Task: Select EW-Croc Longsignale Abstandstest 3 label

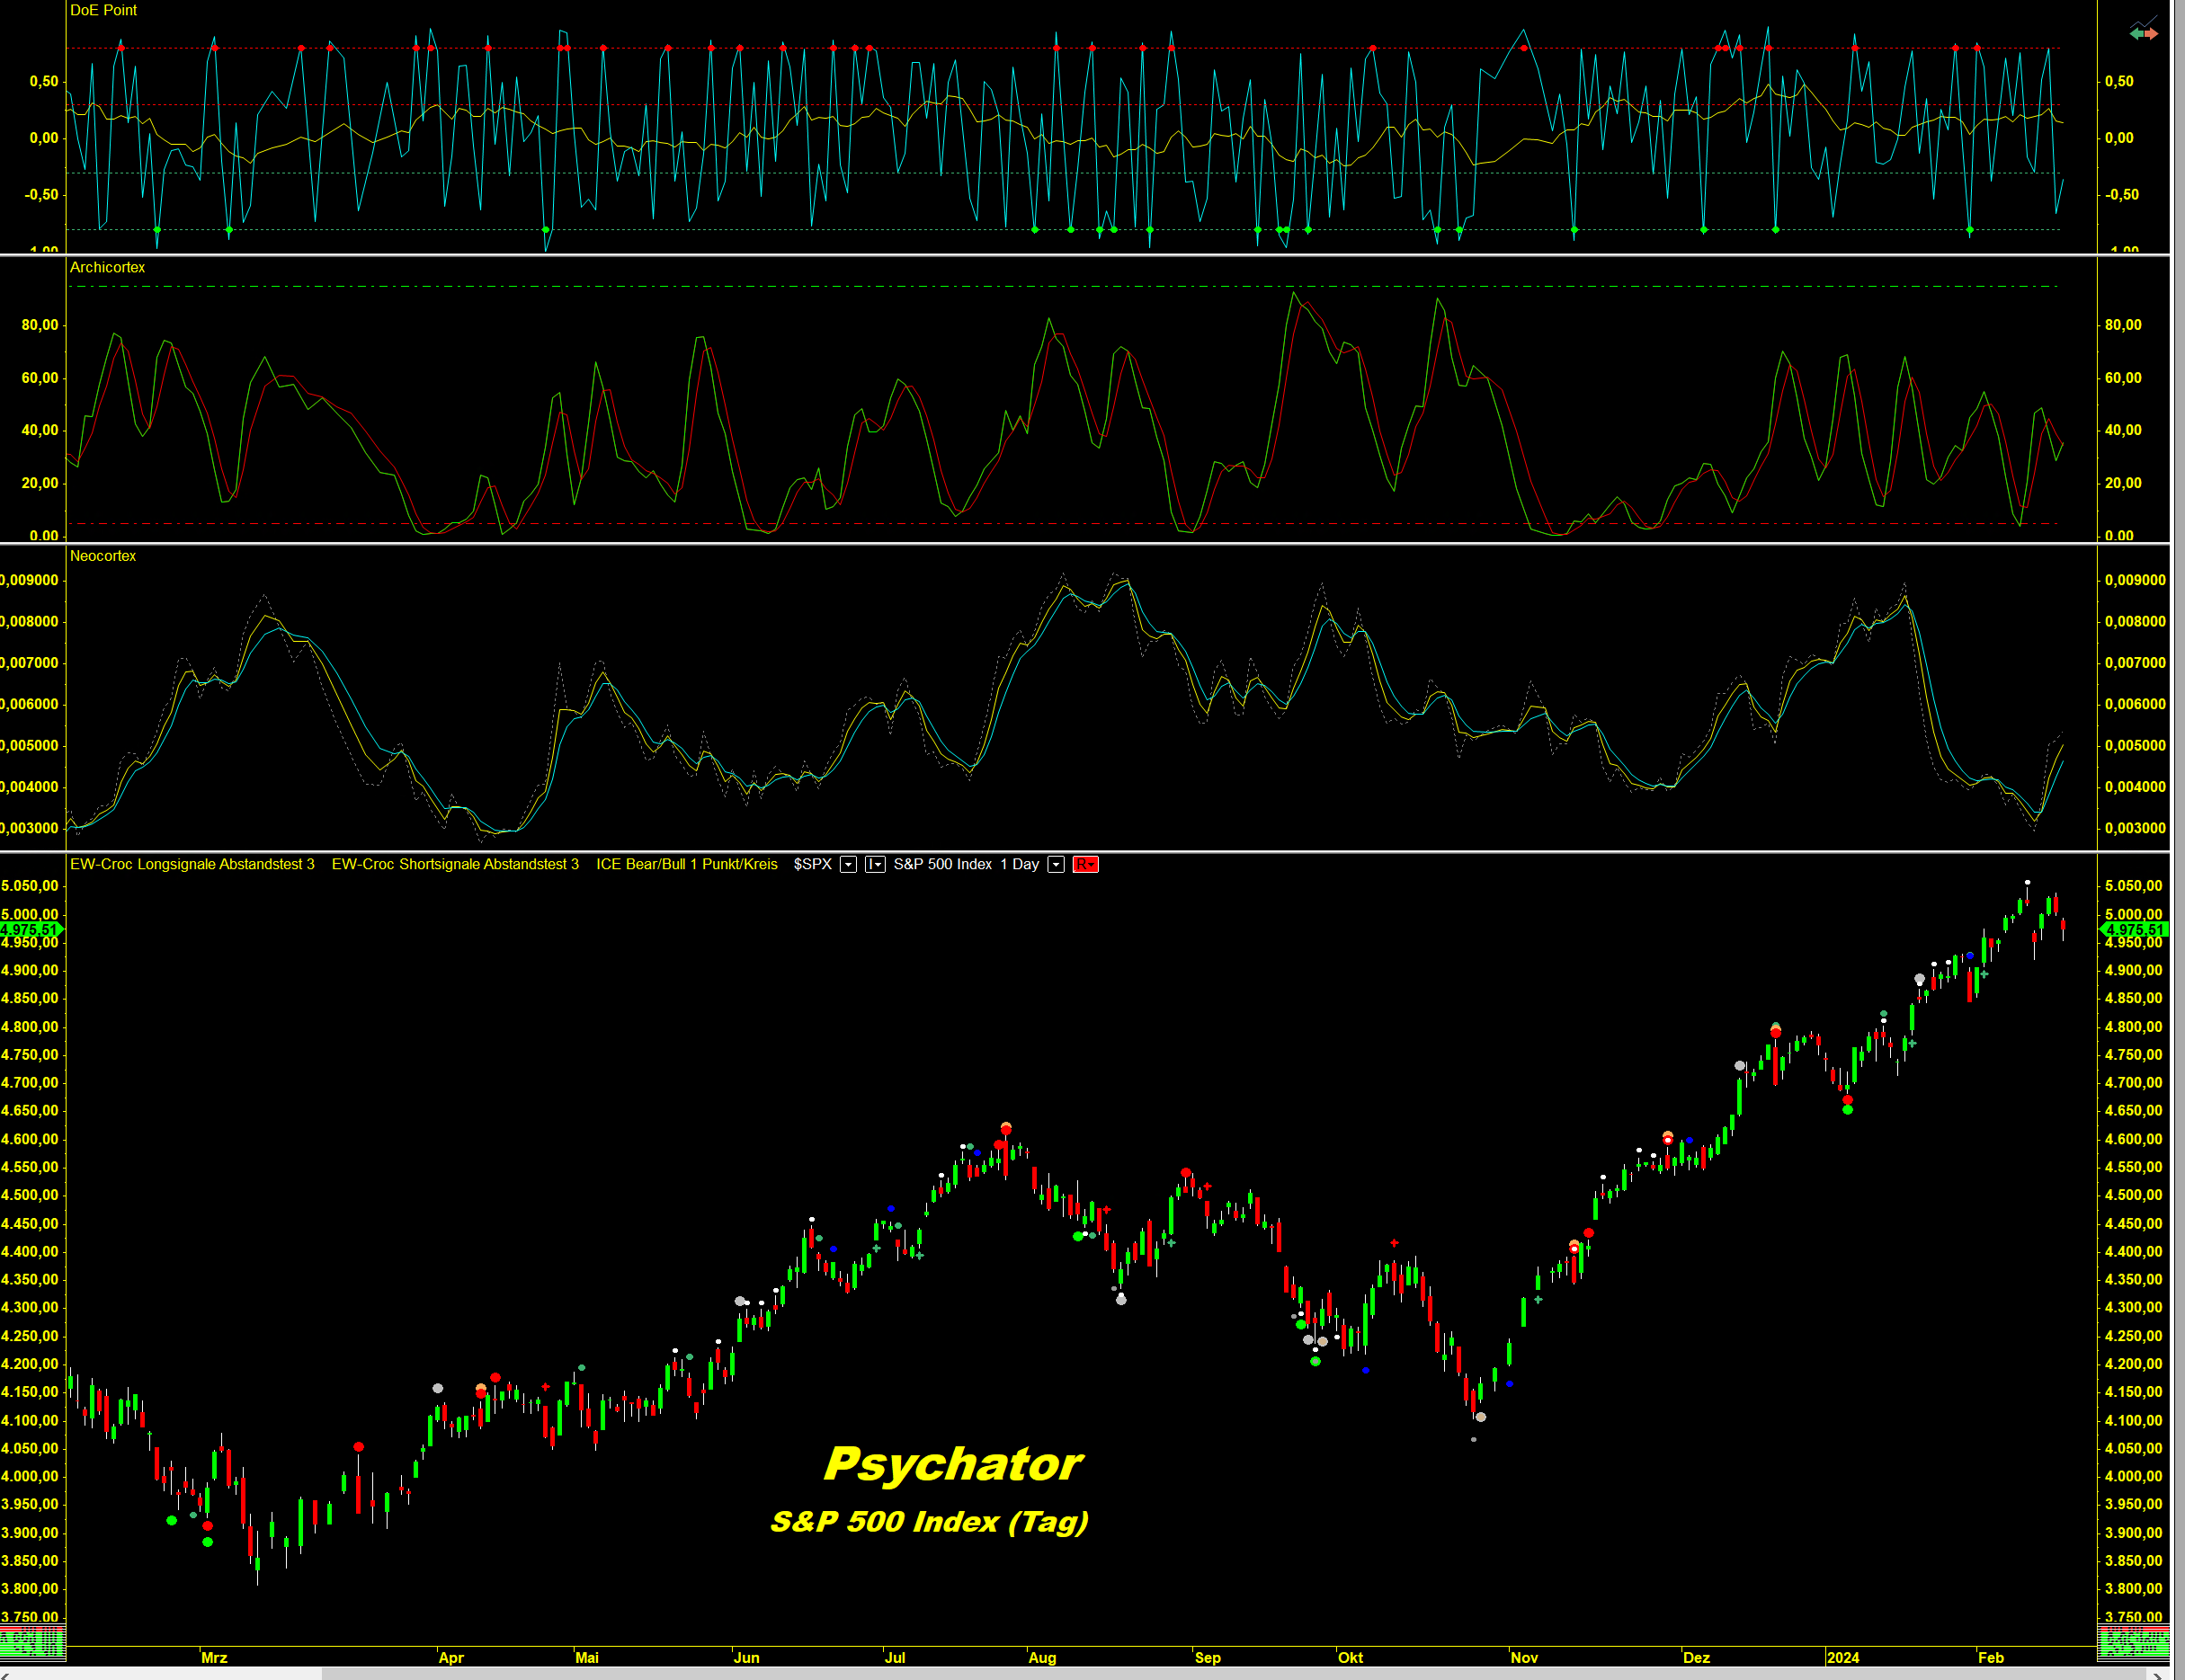Action: [192, 864]
